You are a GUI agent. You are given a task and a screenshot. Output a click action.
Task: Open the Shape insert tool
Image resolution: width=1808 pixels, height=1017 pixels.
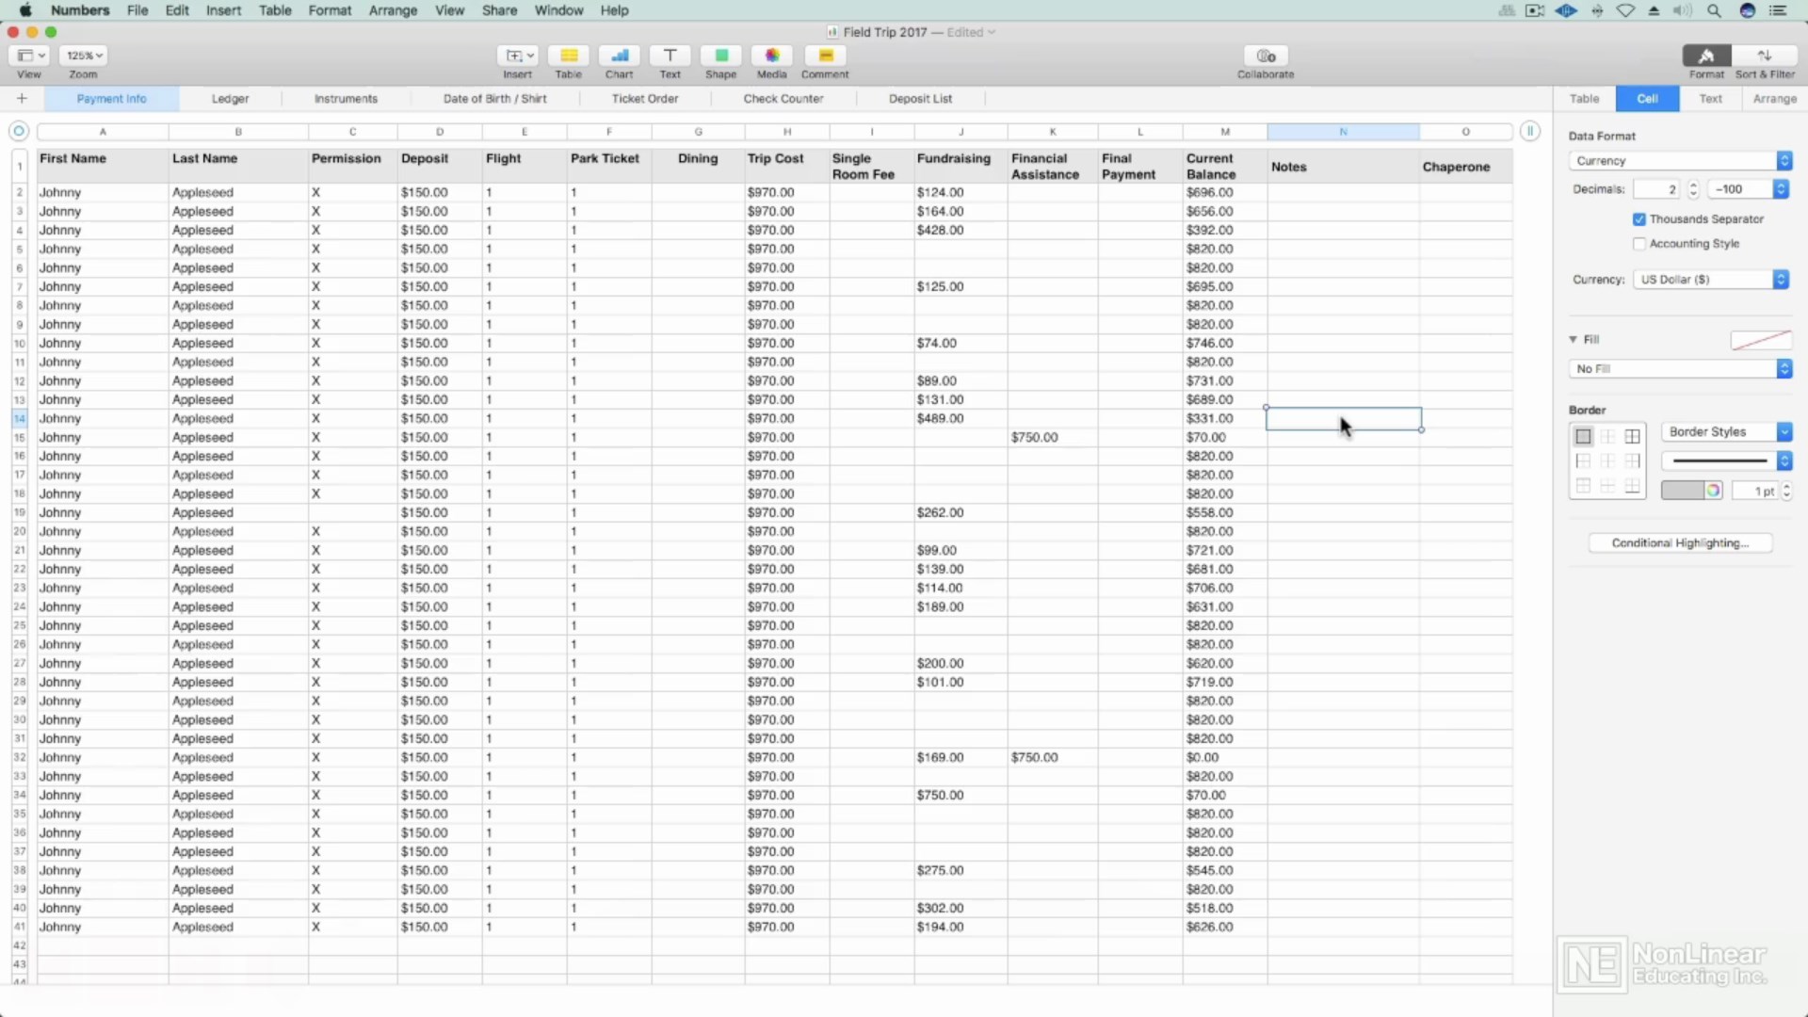(x=720, y=56)
